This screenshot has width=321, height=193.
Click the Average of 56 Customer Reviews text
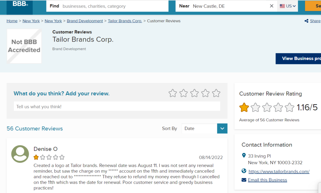[x=269, y=120]
